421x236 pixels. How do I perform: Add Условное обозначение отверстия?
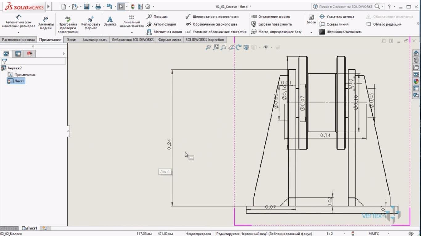216,32
